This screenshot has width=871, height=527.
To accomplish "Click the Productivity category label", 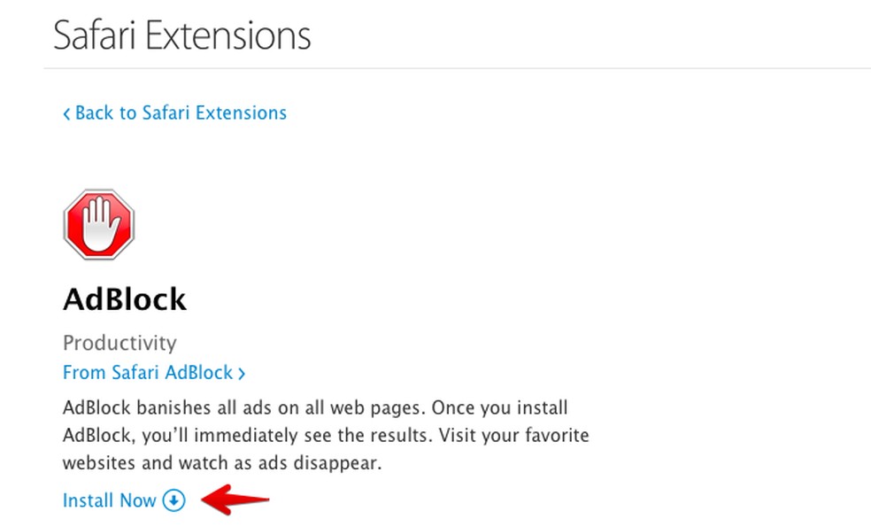I will pos(119,343).
